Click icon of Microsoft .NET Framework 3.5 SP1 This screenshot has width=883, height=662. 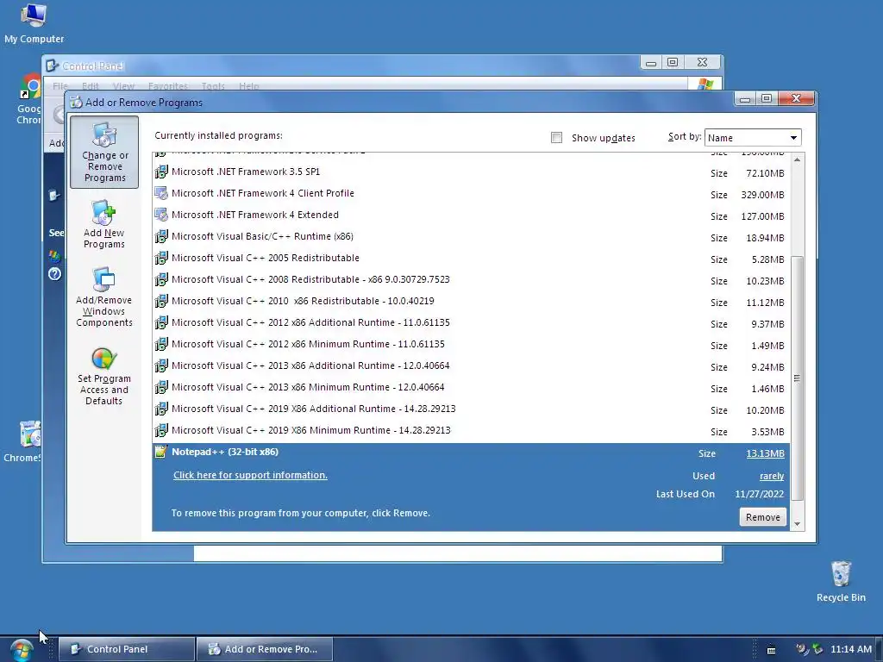(x=161, y=172)
